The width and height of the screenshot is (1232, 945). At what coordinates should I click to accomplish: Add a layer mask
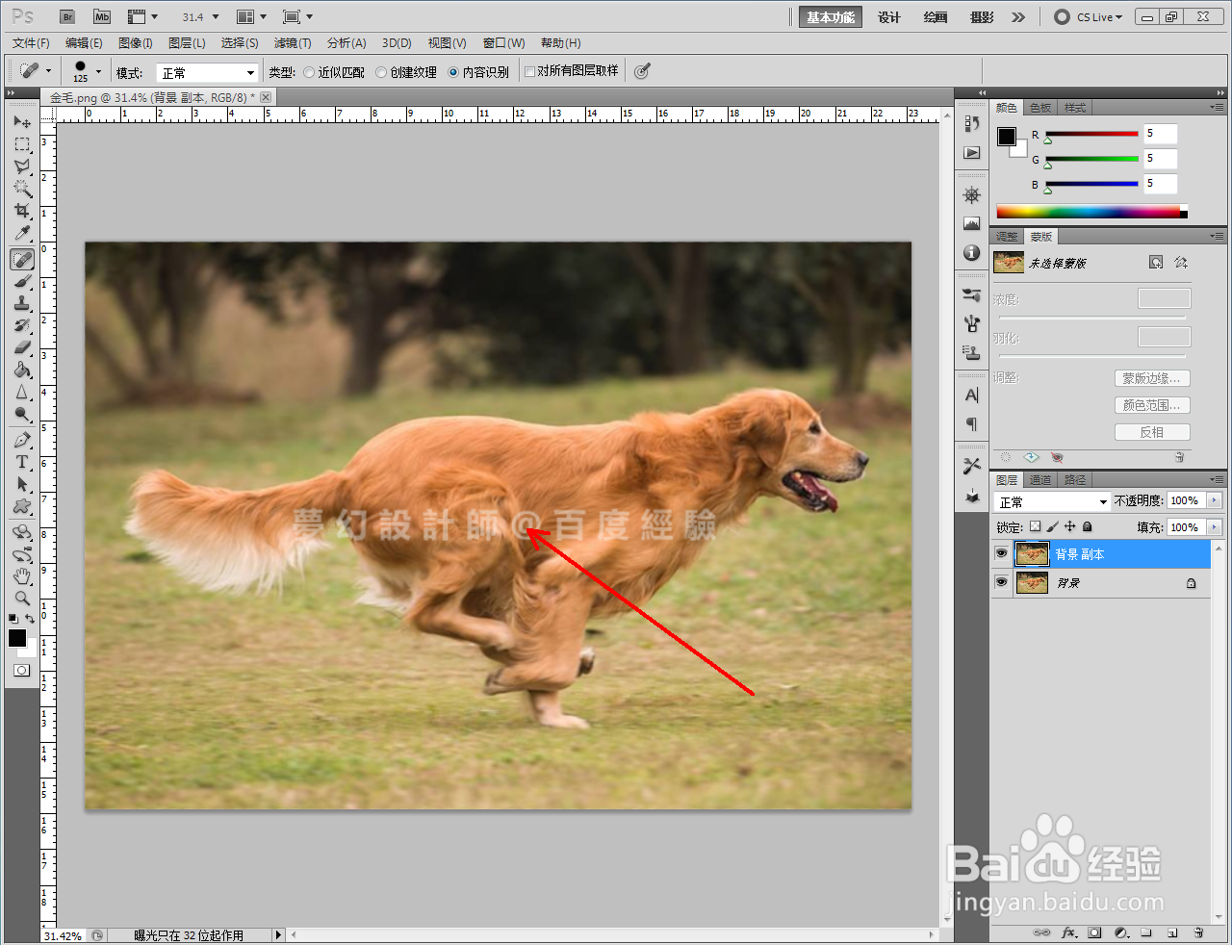(x=1095, y=932)
